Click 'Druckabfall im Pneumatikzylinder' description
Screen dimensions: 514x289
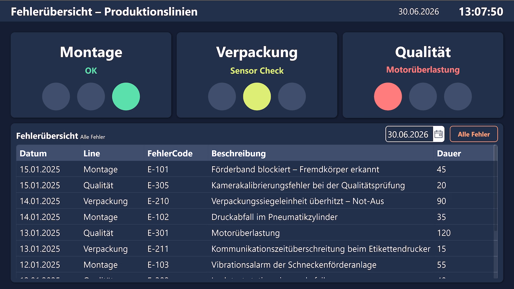274,217
